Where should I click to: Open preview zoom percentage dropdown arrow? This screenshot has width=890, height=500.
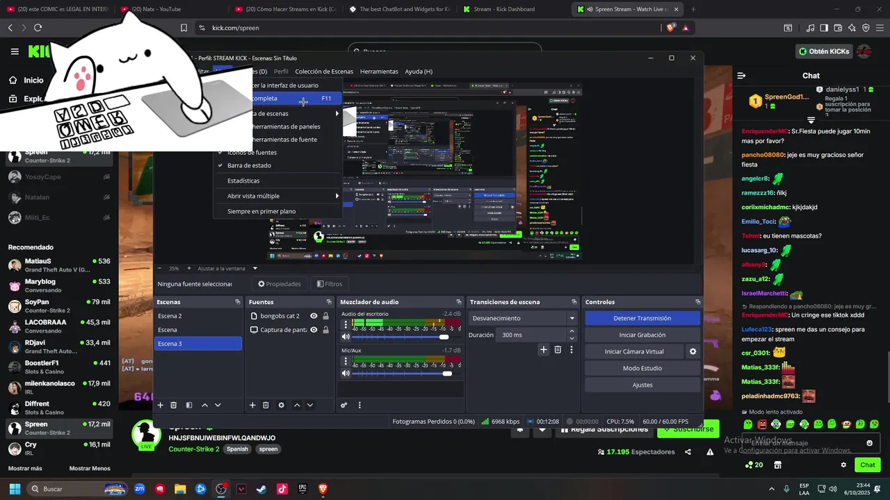click(x=255, y=268)
